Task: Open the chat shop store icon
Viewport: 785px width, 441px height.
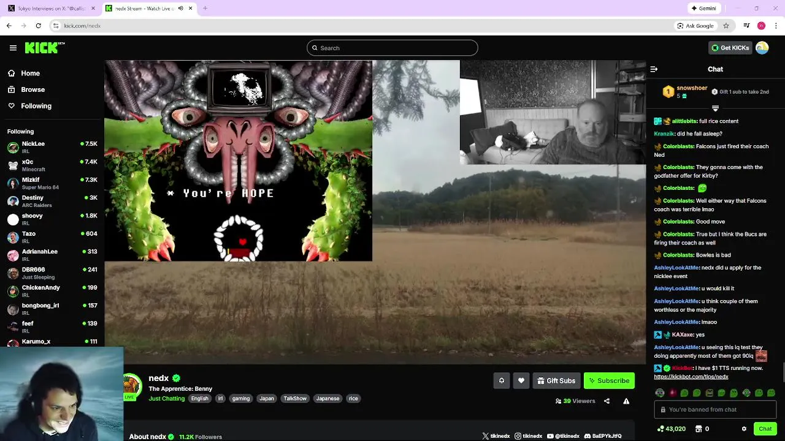Action: pyautogui.click(x=699, y=429)
